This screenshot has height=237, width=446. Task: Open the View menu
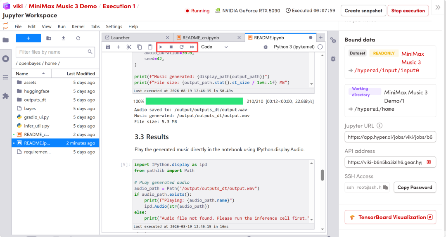point(47,26)
